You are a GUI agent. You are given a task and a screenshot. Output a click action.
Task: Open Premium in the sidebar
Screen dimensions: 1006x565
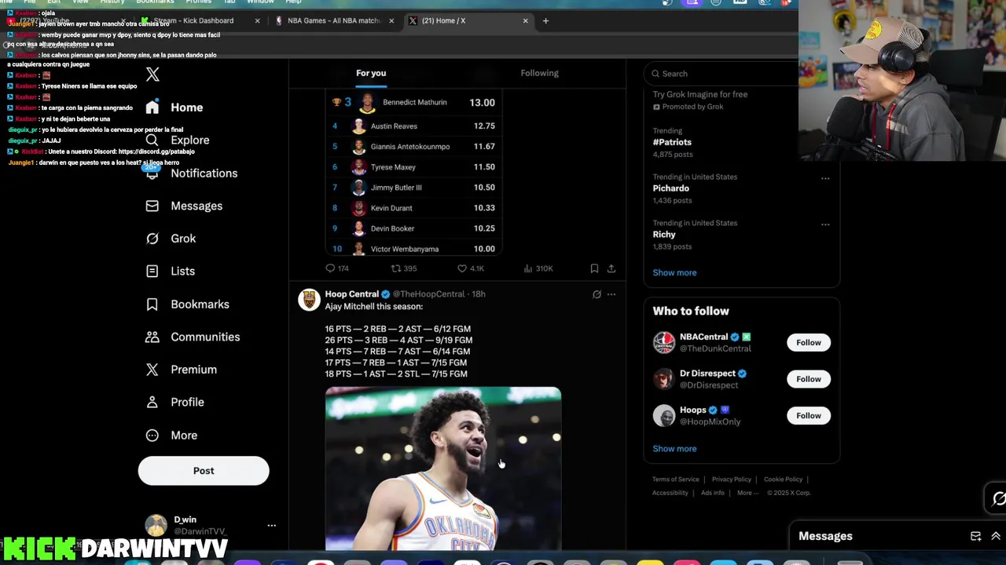(182, 370)
